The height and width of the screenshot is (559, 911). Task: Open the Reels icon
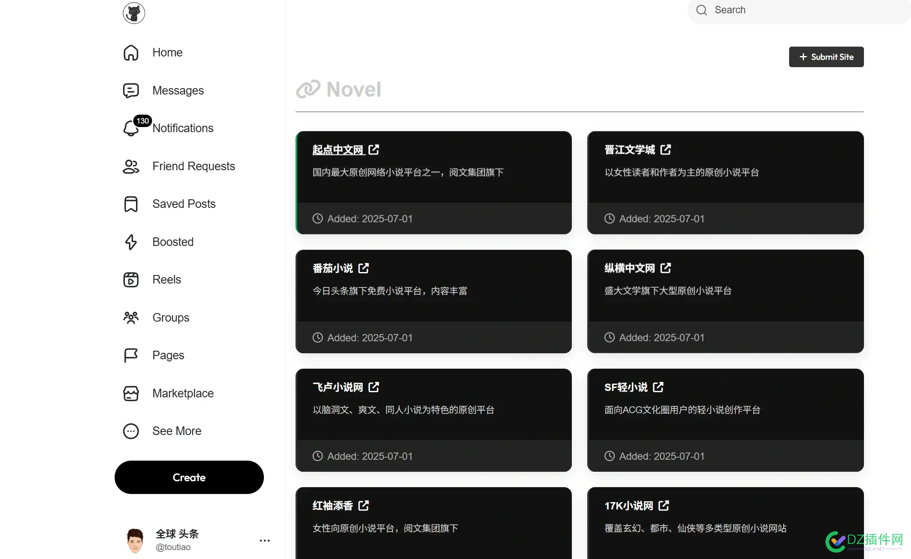click(131, 280)
